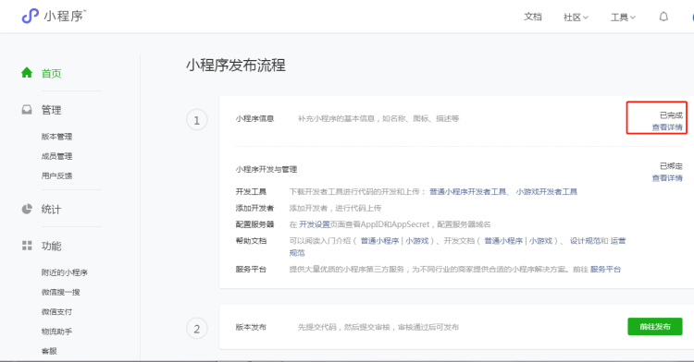The height and width of the screenshot is (362, 694).
Task: Click the 小程序开发与管理 label
Action: pos(266,169)
